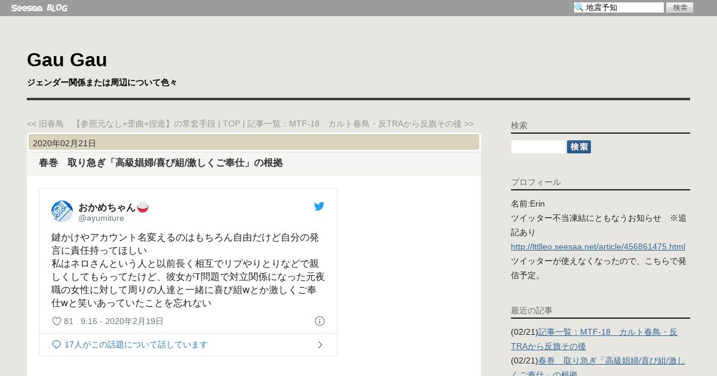Image resolution: width=717 pixels, height=376 pixels.
Task: Open the Gau Gau blog title
Action: [x=67, y=60]
